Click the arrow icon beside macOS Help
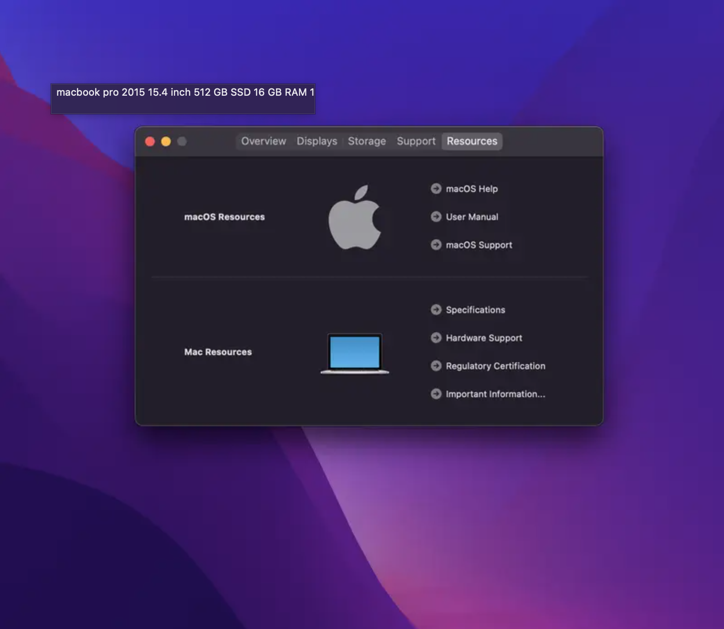This screenshot has width=724, height=629. pyautogui.click(x=436, y=189)
